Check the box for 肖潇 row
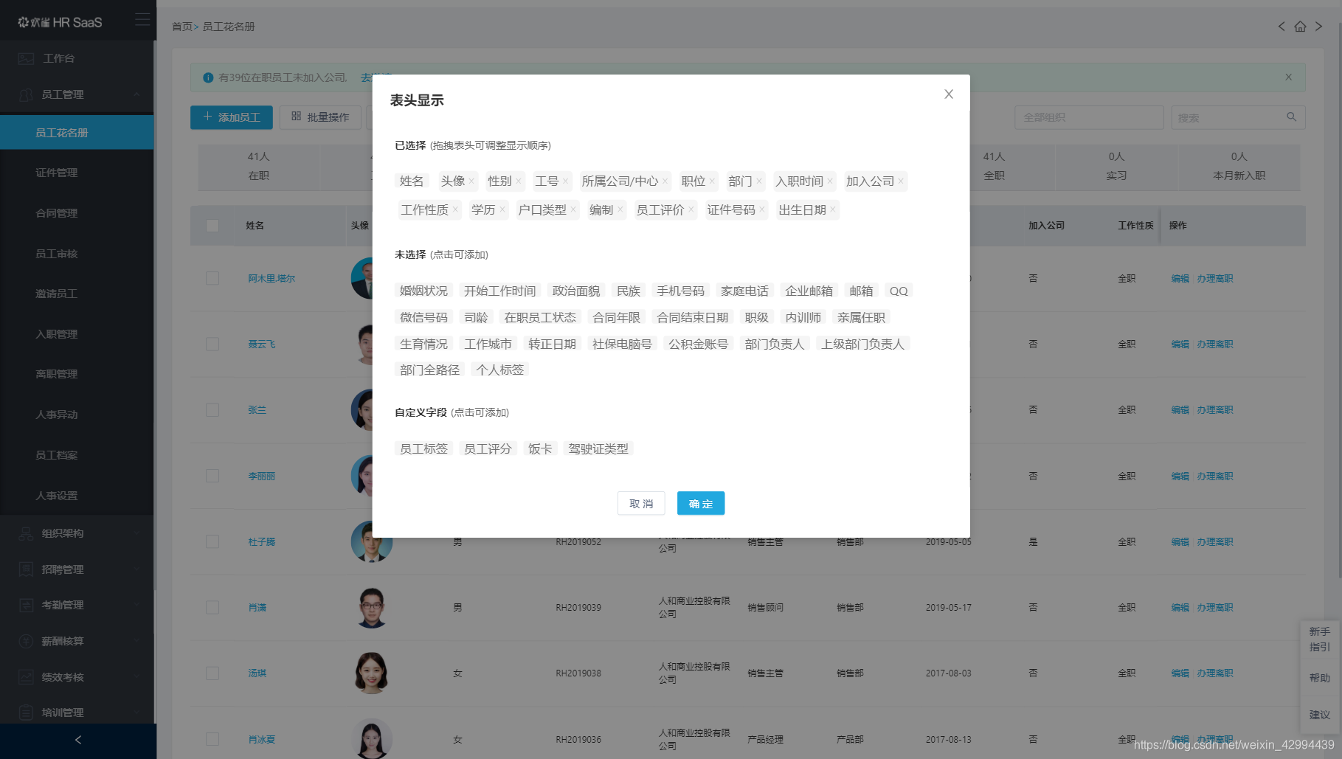 (x=212, y=608)
